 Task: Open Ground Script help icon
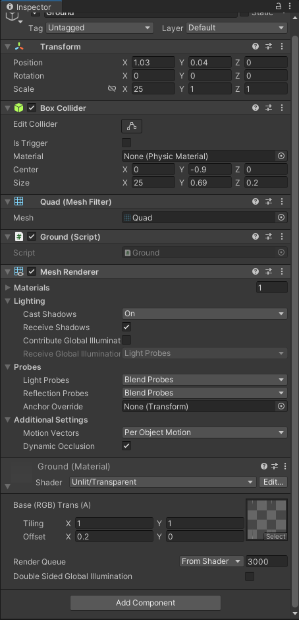[x=256, y=236]
